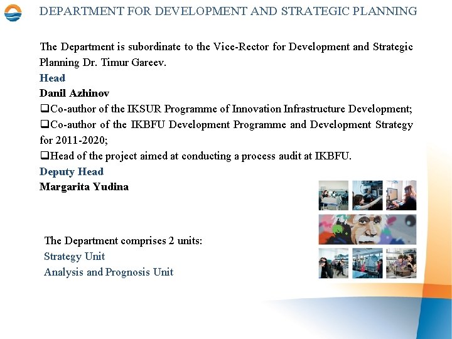Click the 'Deputy Head' heading
This screenshot has height=339, width=452.
[72, 172]
